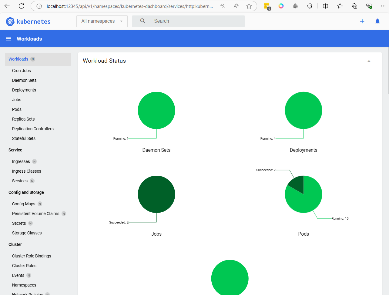Open the browser zoom magnifier icon

pyautogui.click(x=223, y=6)
